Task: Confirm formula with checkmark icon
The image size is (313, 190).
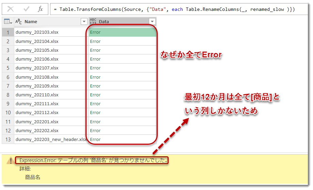Action: (26, 9)
